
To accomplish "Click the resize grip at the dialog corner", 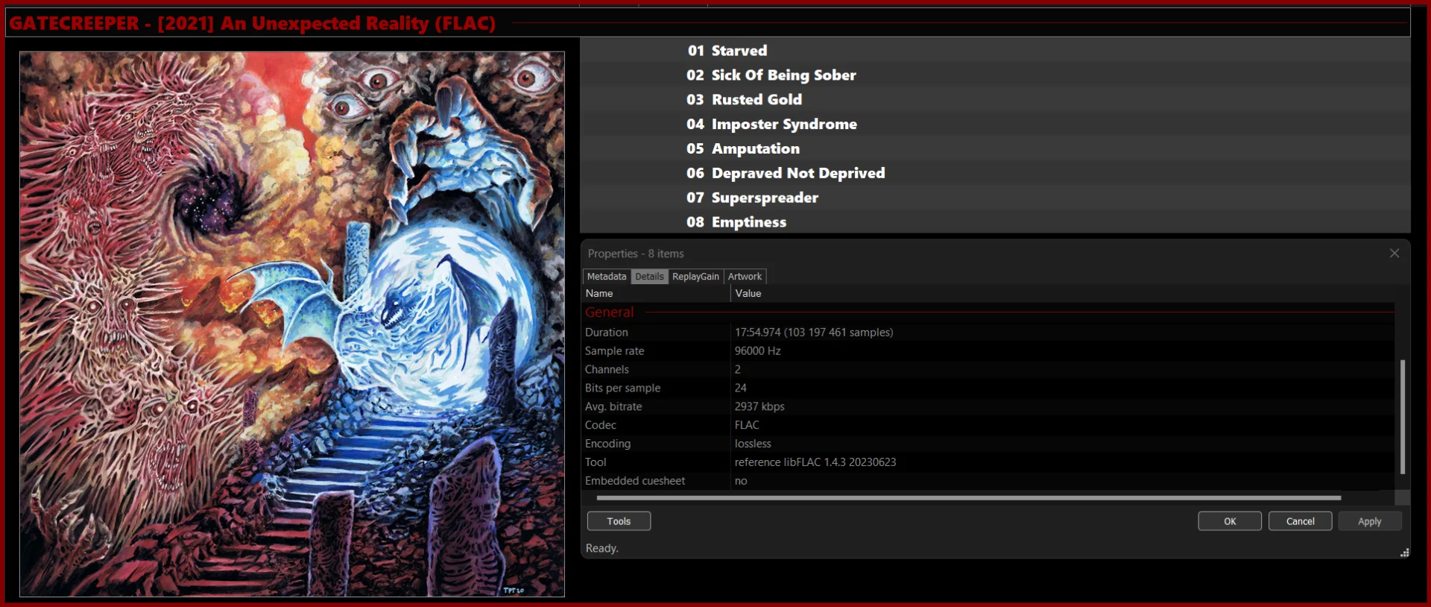I will (x=1404, y=553).
